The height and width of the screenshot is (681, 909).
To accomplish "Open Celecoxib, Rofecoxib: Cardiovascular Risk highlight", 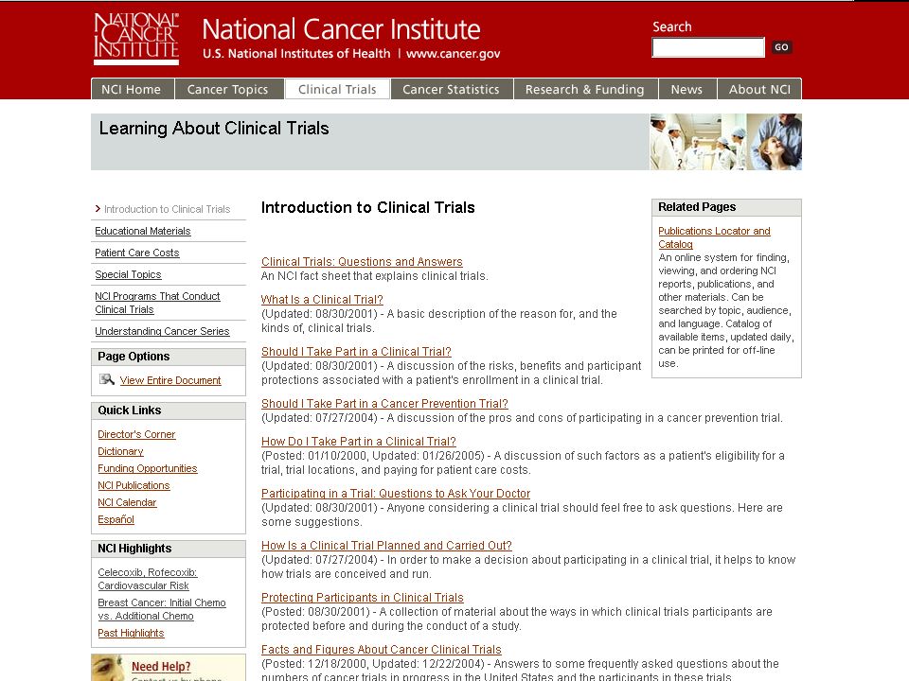I will [148, 579].
